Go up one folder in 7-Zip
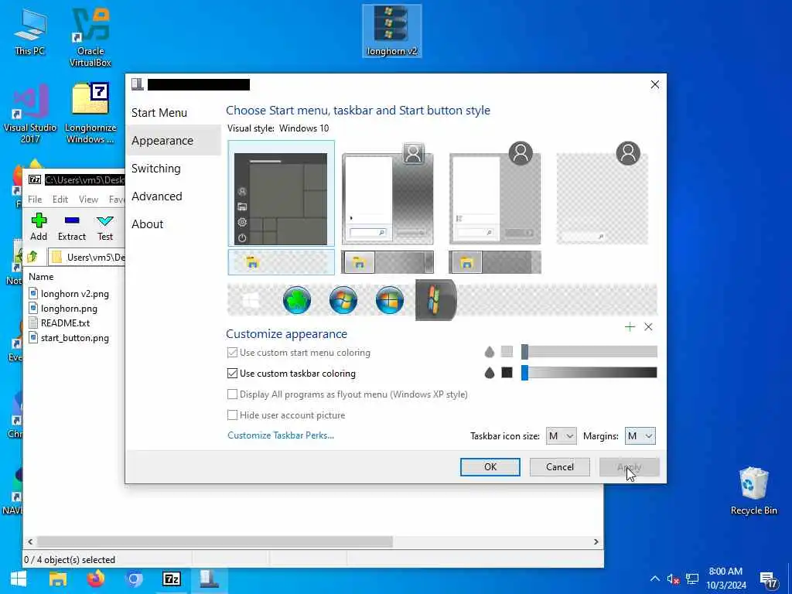The width and height of the screenshot is (792, 594). 33,257
